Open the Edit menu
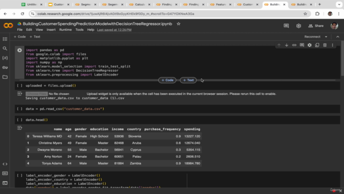344x194 pixels. [29, 30]
